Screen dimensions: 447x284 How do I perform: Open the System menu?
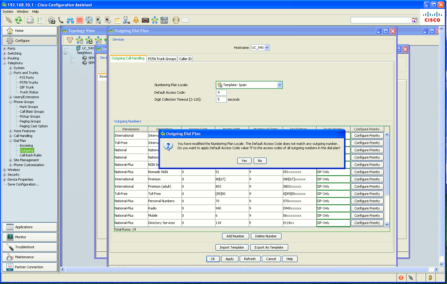pos(8,12)
